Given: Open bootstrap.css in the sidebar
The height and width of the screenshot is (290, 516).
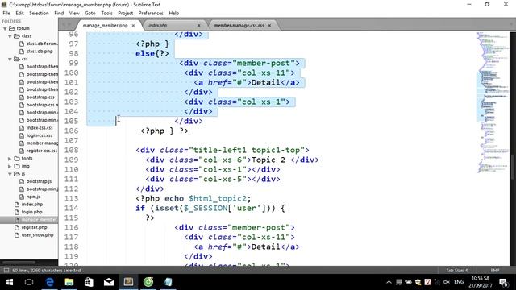Looking at the screenshot, I should (40, 97).
